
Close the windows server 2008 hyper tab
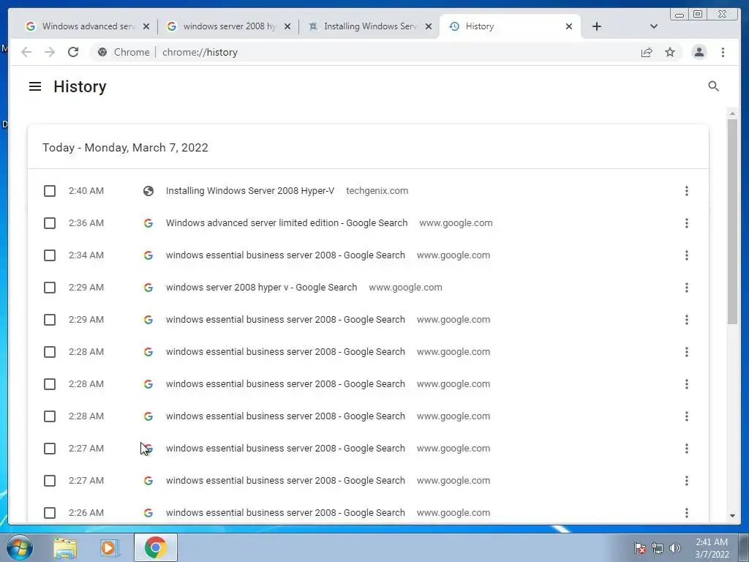(x=287, y=26)
